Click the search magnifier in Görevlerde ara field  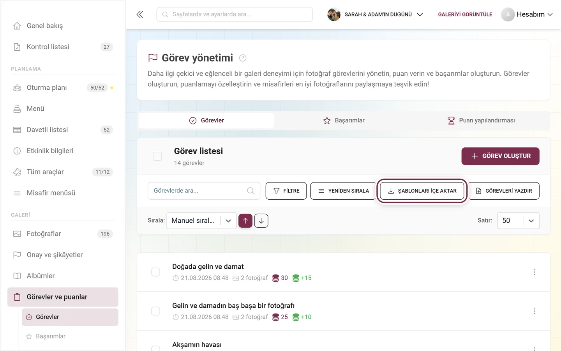pyautogui.click(x=251, y=191)
